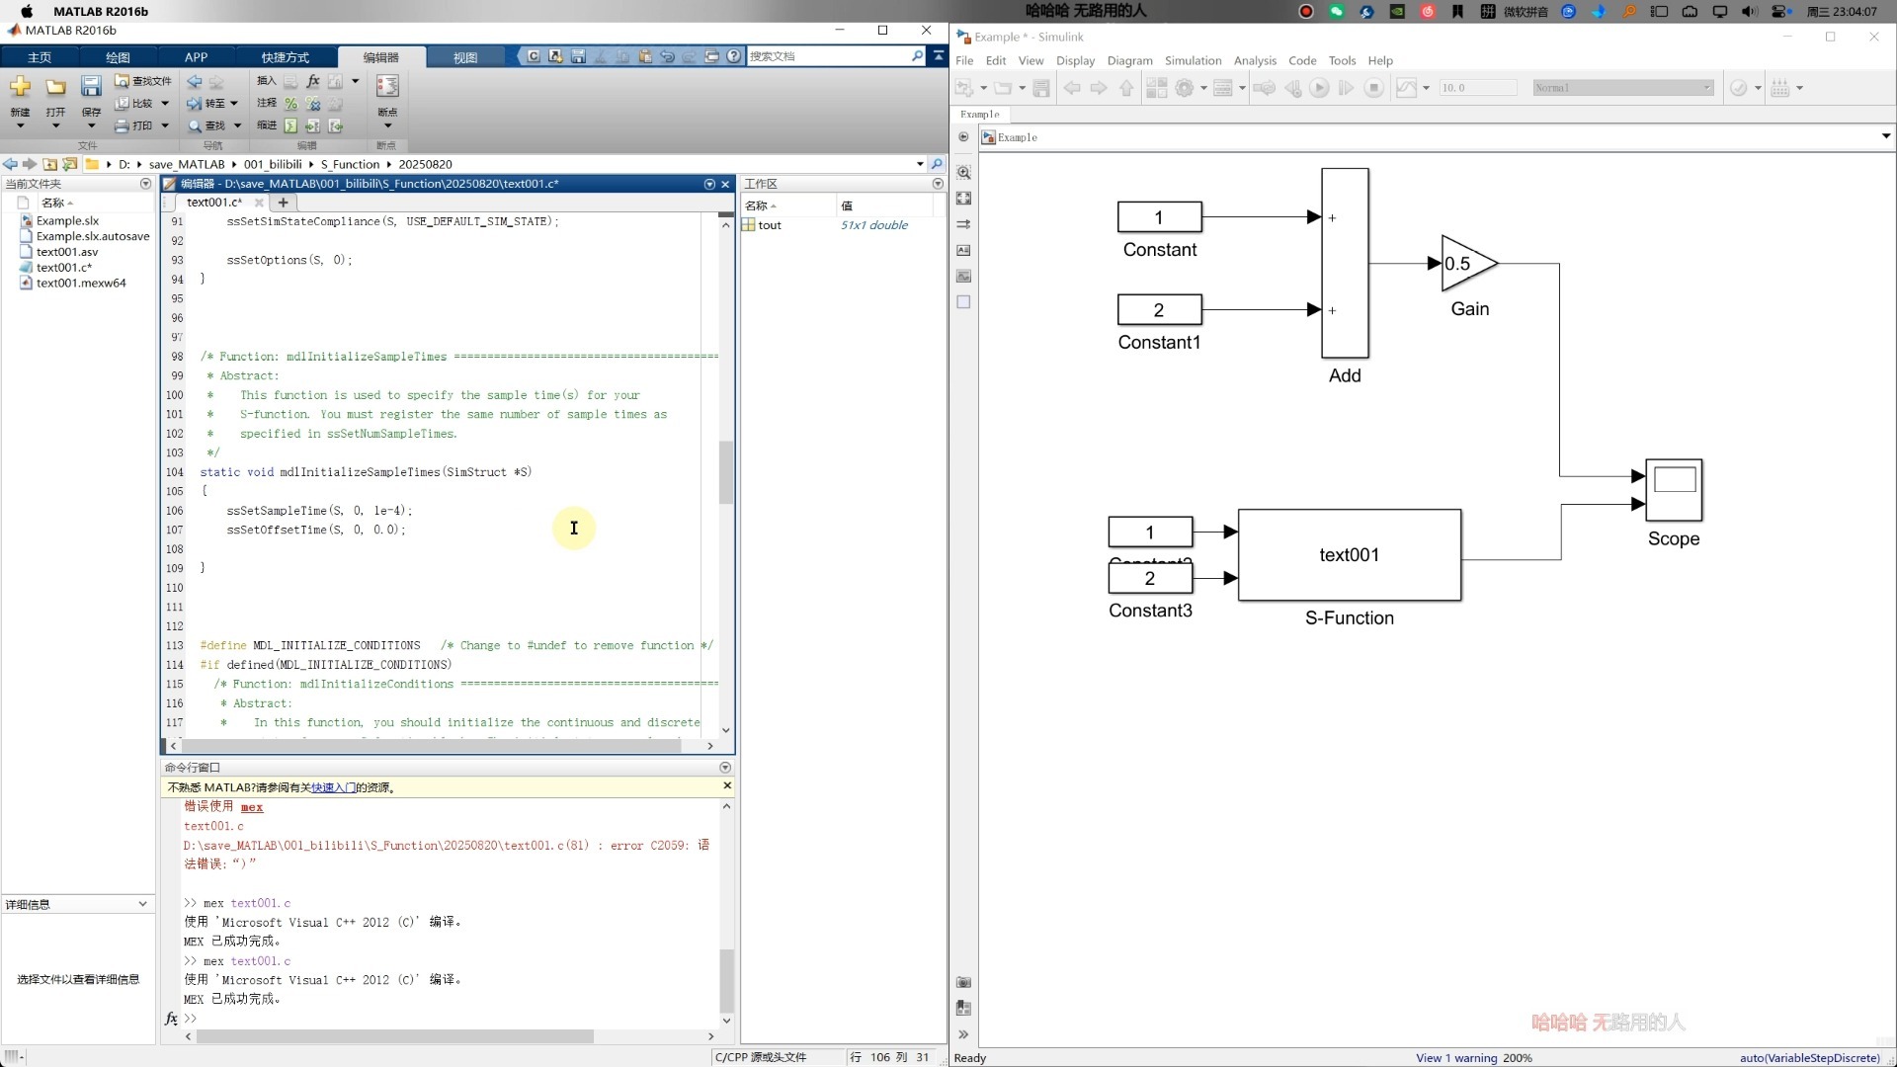Open the 打印 print dropdown arrow

point(165,125)
